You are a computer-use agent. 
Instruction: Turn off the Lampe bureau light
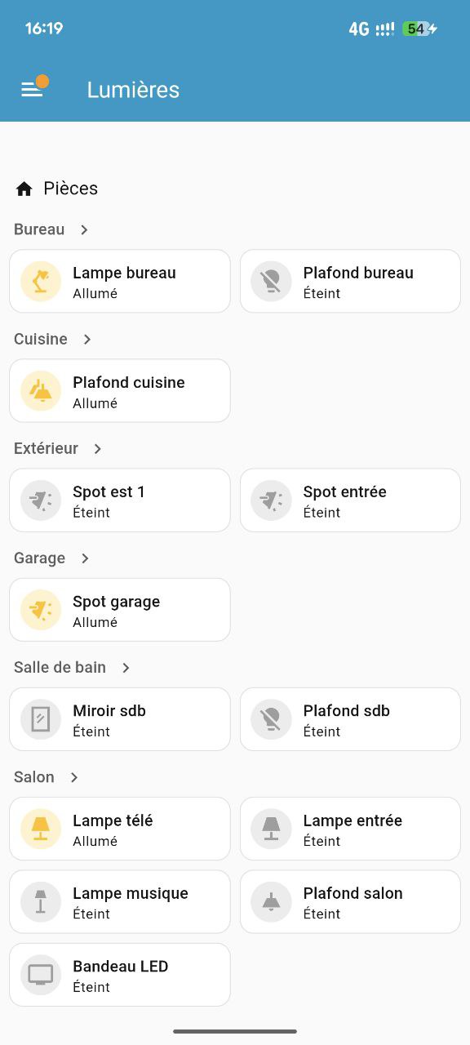pyautogui.click(x=119, y=281)
